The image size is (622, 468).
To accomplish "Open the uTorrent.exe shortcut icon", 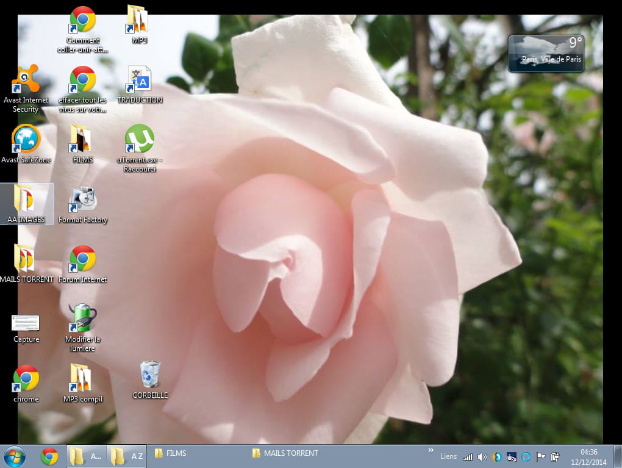I will 140,140.
